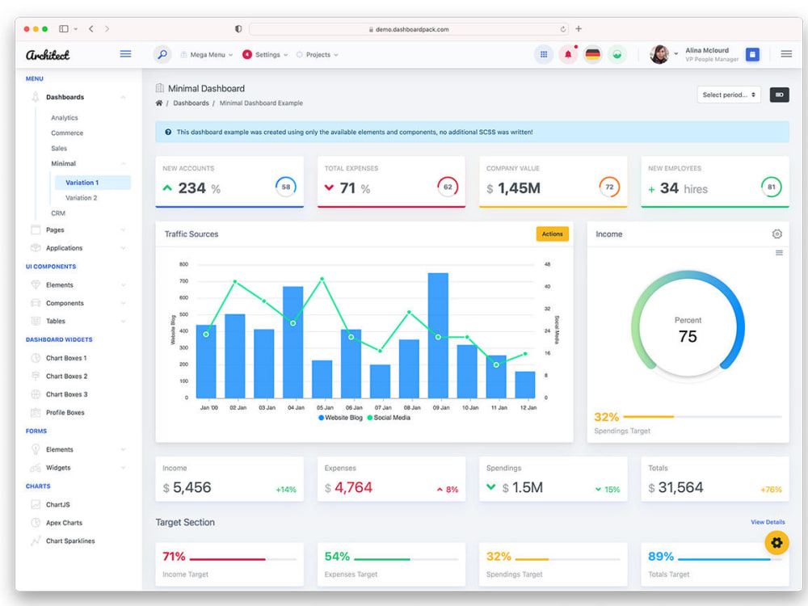Viewport: 808px width, 606px height.
Task: Open search via magnifier icon
Action: (162, 54)
